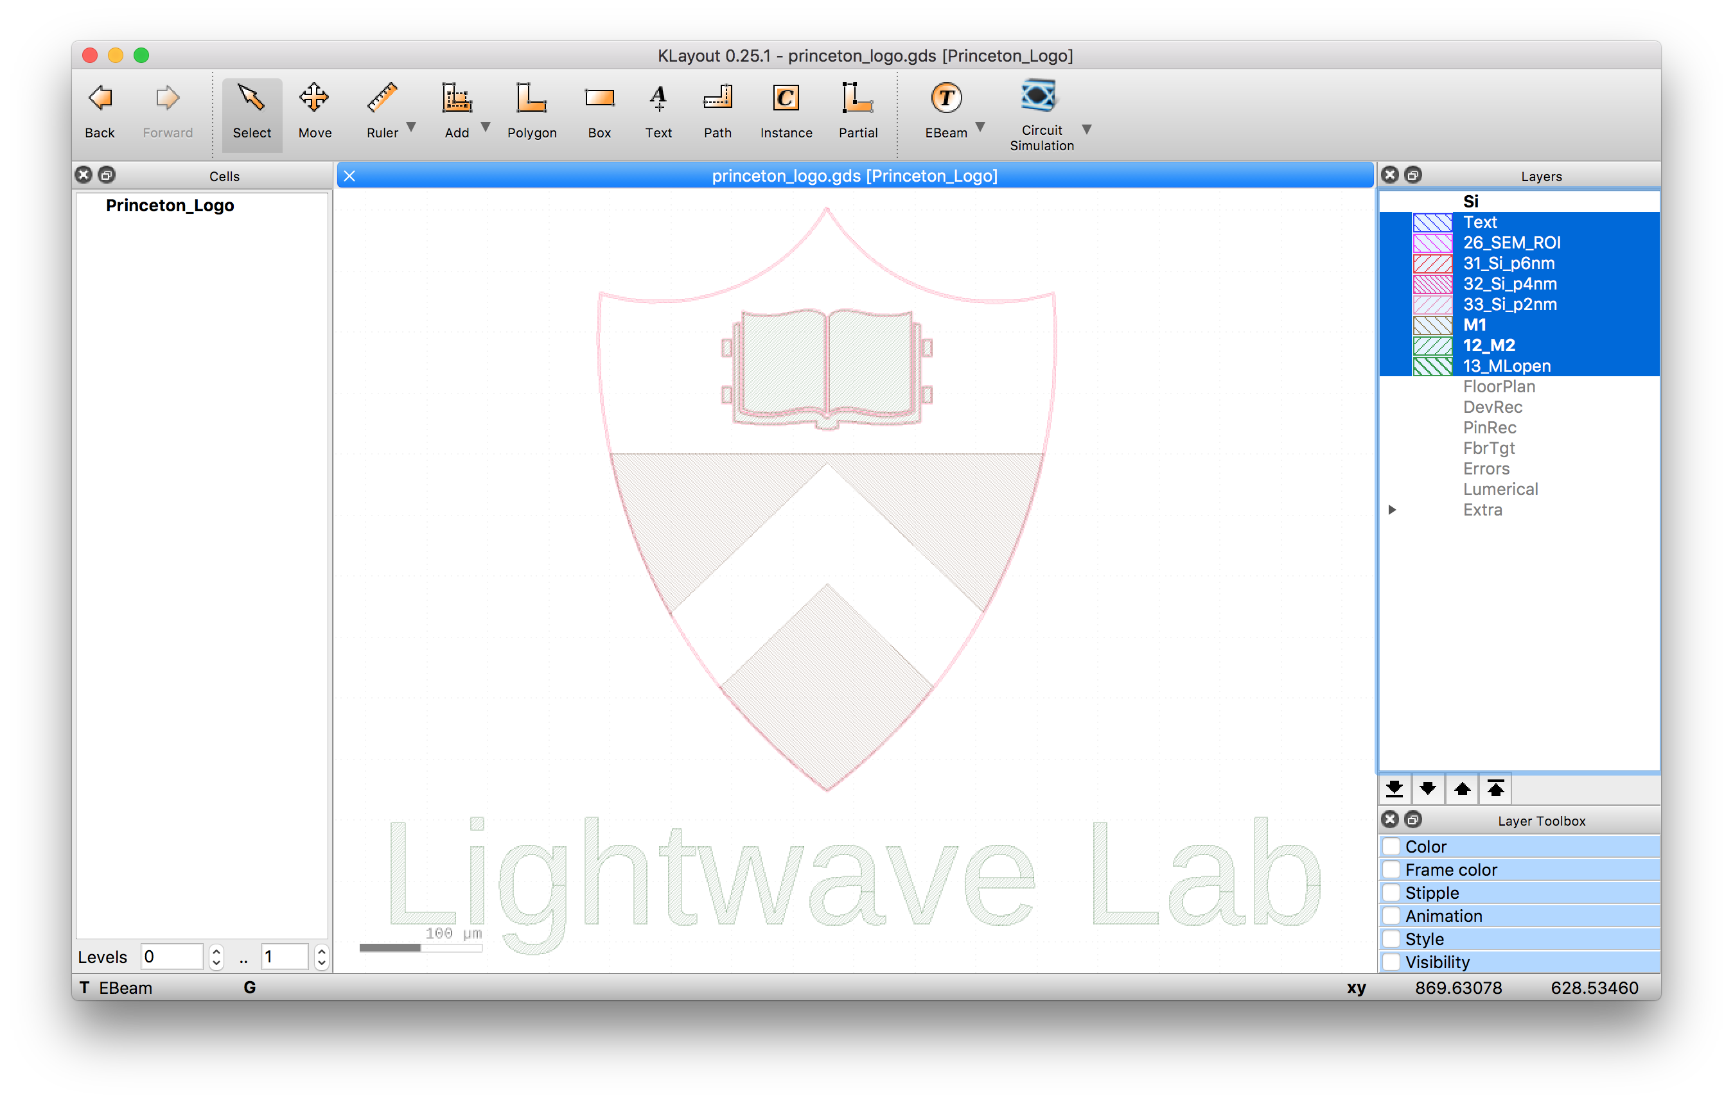
Task: Open the EBeam dropdown arrow
Action: (x=980, y=127)
